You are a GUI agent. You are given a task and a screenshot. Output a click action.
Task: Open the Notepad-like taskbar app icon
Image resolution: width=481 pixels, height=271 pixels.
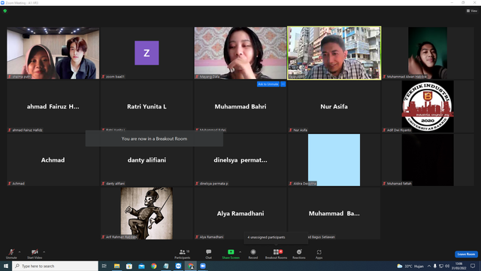(x=166, y=266)
